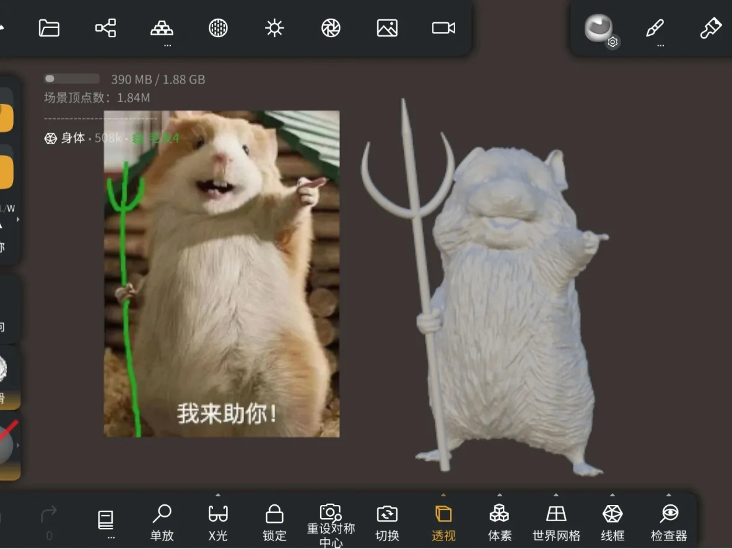The height and width of the screenshot is (549, 732).
Task: Open the three dots under Topology icon
Action: point(168,46)
